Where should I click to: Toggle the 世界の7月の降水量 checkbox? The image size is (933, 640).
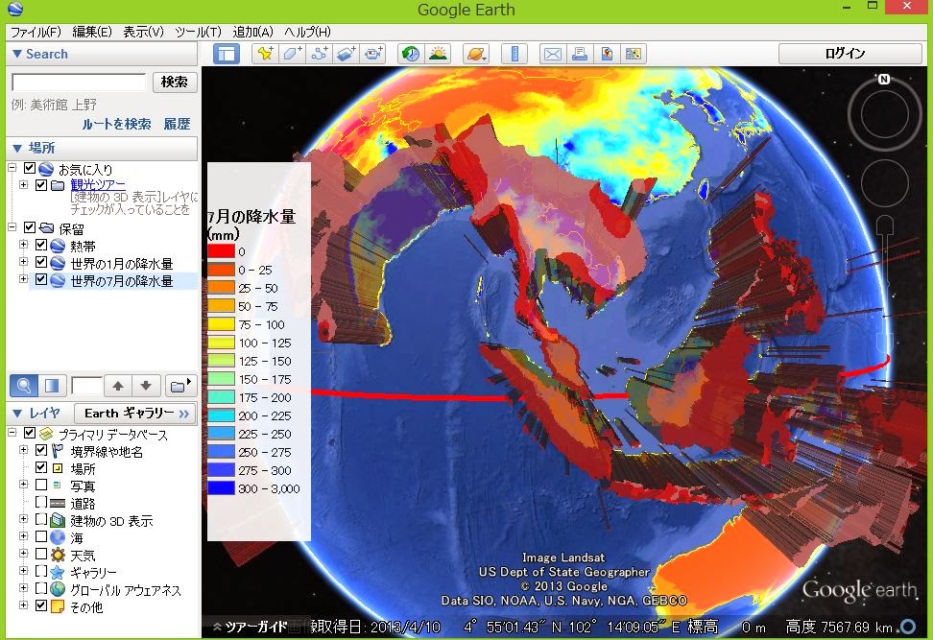pos(41,279)
